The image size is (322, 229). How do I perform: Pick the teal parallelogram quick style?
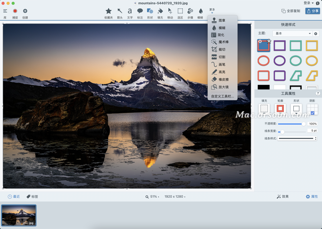coord(296,75)
